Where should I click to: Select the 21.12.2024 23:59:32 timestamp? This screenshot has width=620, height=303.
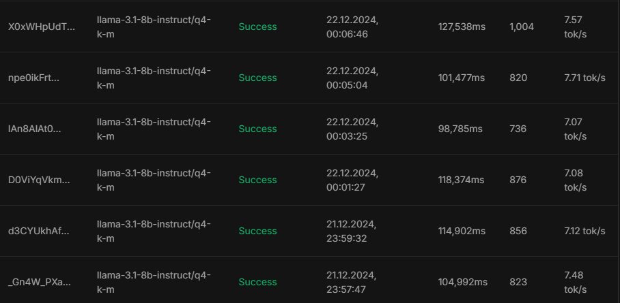tap(351, 231)
